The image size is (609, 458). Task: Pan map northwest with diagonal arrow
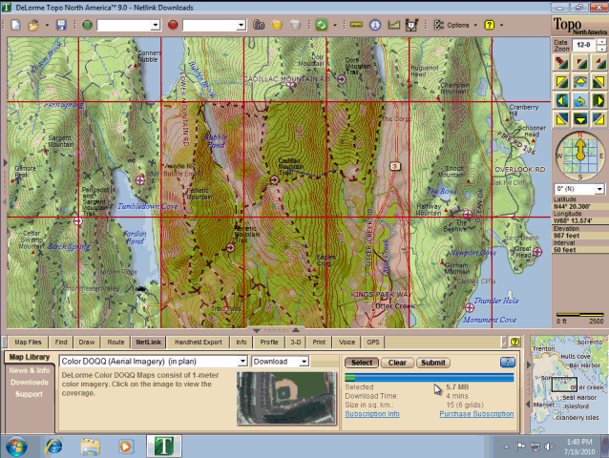(x=561, y=81)
